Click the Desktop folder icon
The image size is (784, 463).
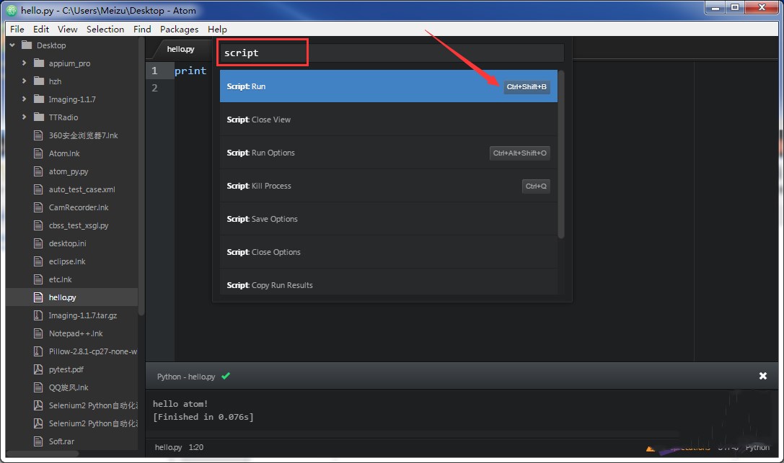click(27, 45)
